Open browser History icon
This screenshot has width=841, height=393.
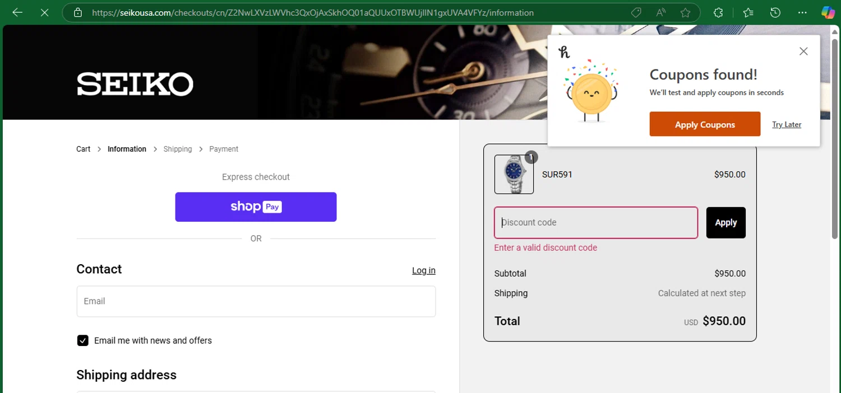click(775, 12)
